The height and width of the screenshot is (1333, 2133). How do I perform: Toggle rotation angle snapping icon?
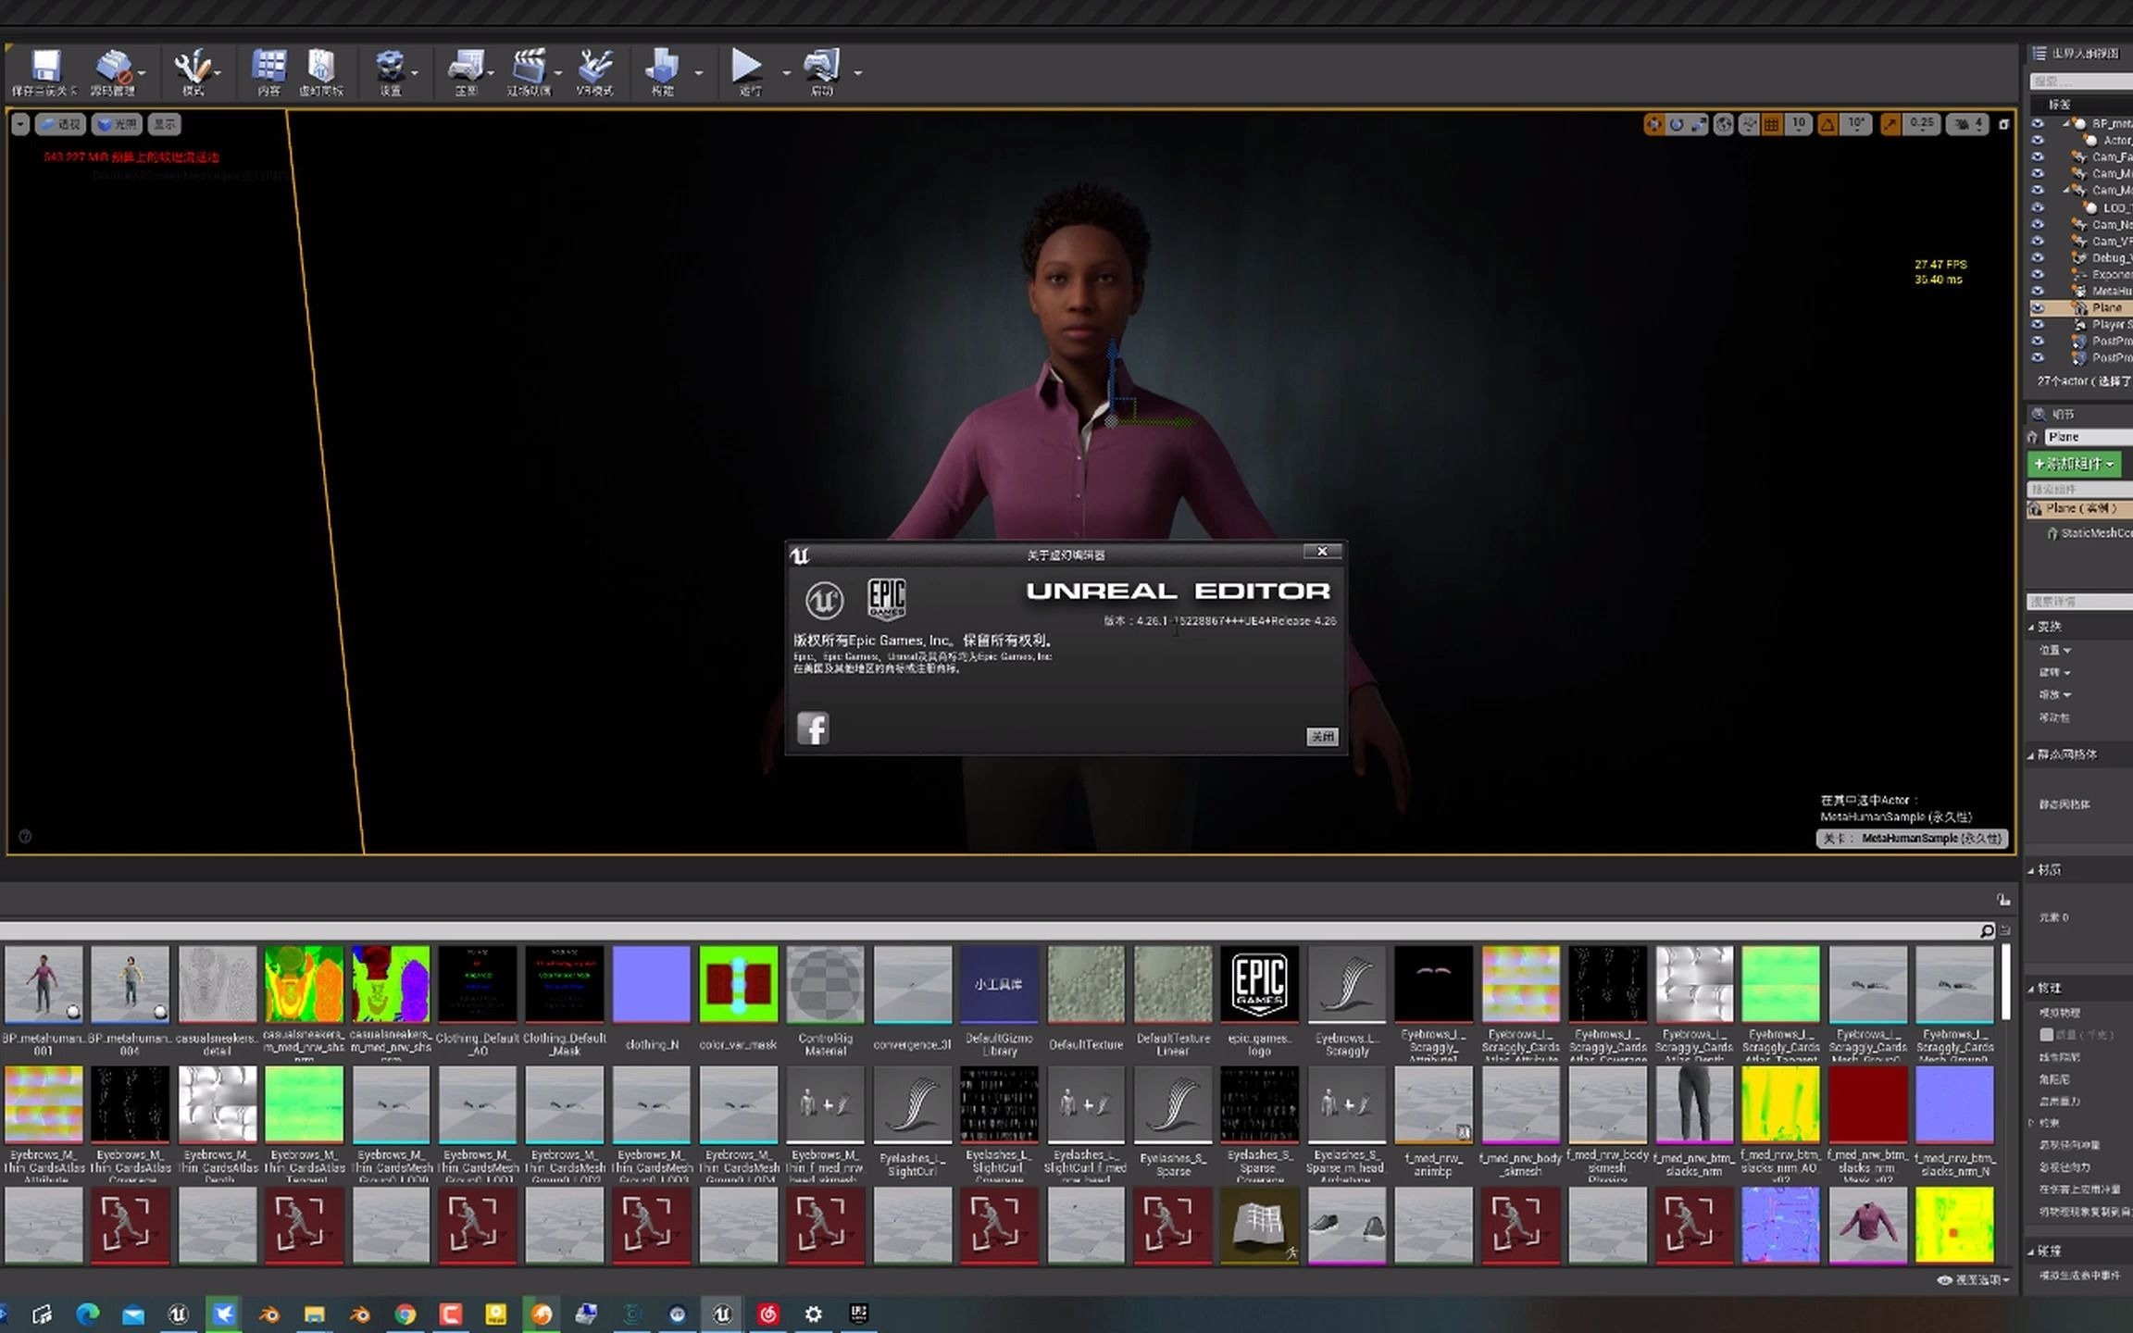coord(1827,124)
